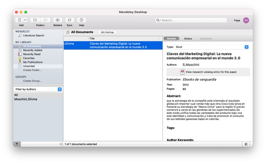Open Favorites folder
Screen dimensions: 266x164
pos(29,58)
